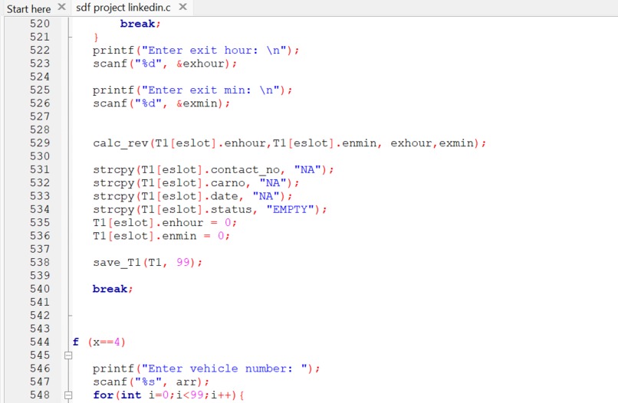Click the strcpy contact_no line
618x403 pixels.
[x=213, y=170]
